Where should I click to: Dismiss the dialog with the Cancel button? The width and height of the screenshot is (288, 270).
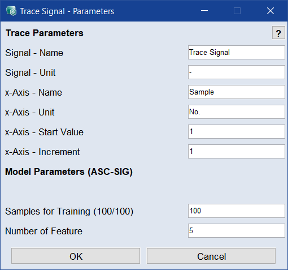point(211,256)
